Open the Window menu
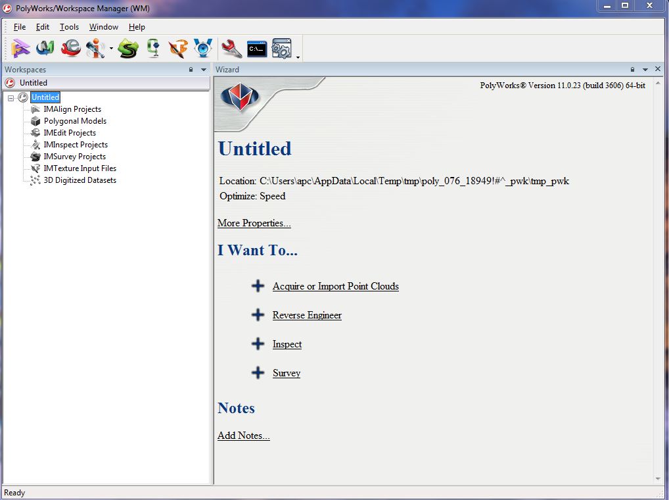 tap(104, 27)
